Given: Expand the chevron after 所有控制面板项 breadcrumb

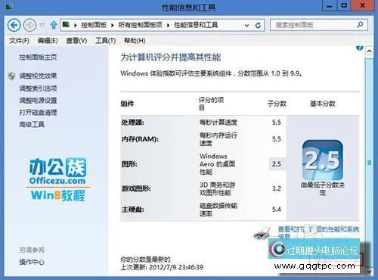Looking at the screenshot, I should (x=168, y=25).
